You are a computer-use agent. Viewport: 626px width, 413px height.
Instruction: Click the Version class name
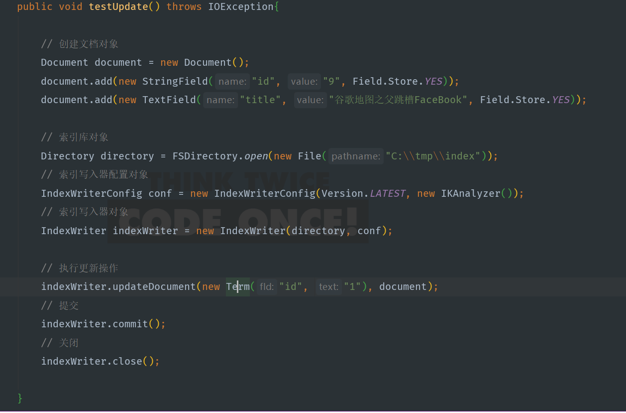pos(342,193)
